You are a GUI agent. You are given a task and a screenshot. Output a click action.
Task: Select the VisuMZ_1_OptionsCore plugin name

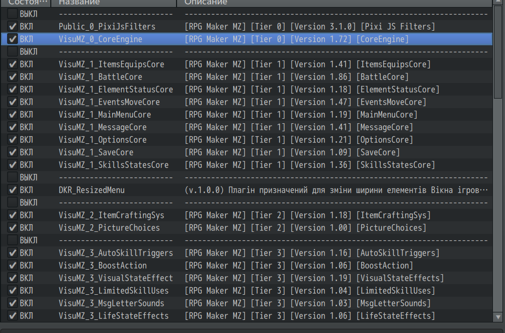click(103, 139)
